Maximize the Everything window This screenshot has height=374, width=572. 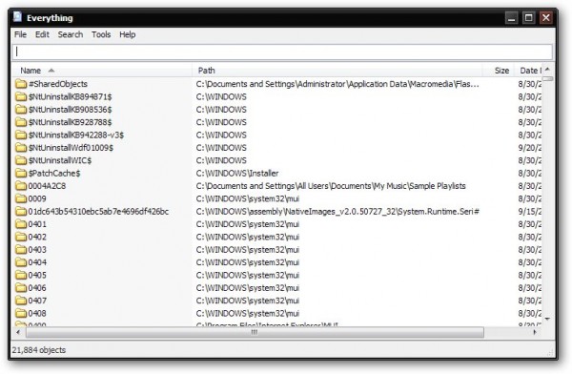tap(528, 17)
